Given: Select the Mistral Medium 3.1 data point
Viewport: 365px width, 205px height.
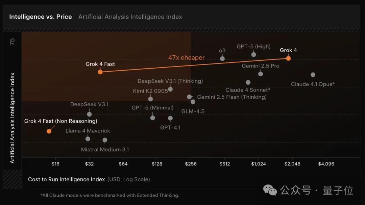Looking at the screenshot, I should (x=105, y=140).
